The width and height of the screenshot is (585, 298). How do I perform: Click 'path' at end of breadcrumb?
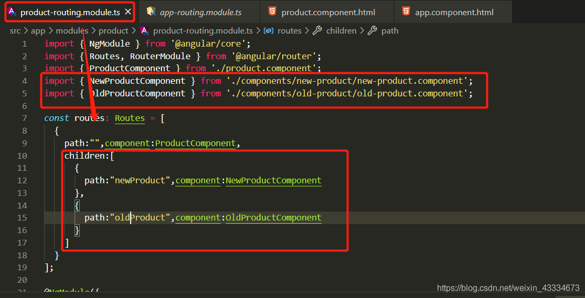click(x=390, y=30)
